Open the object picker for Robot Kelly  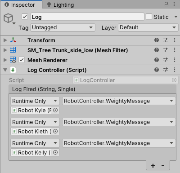55,152
